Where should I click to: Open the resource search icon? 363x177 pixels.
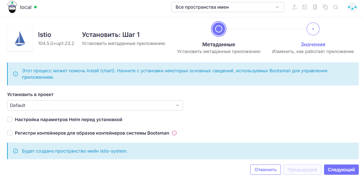pyautogui.click(x=335, y=7)
